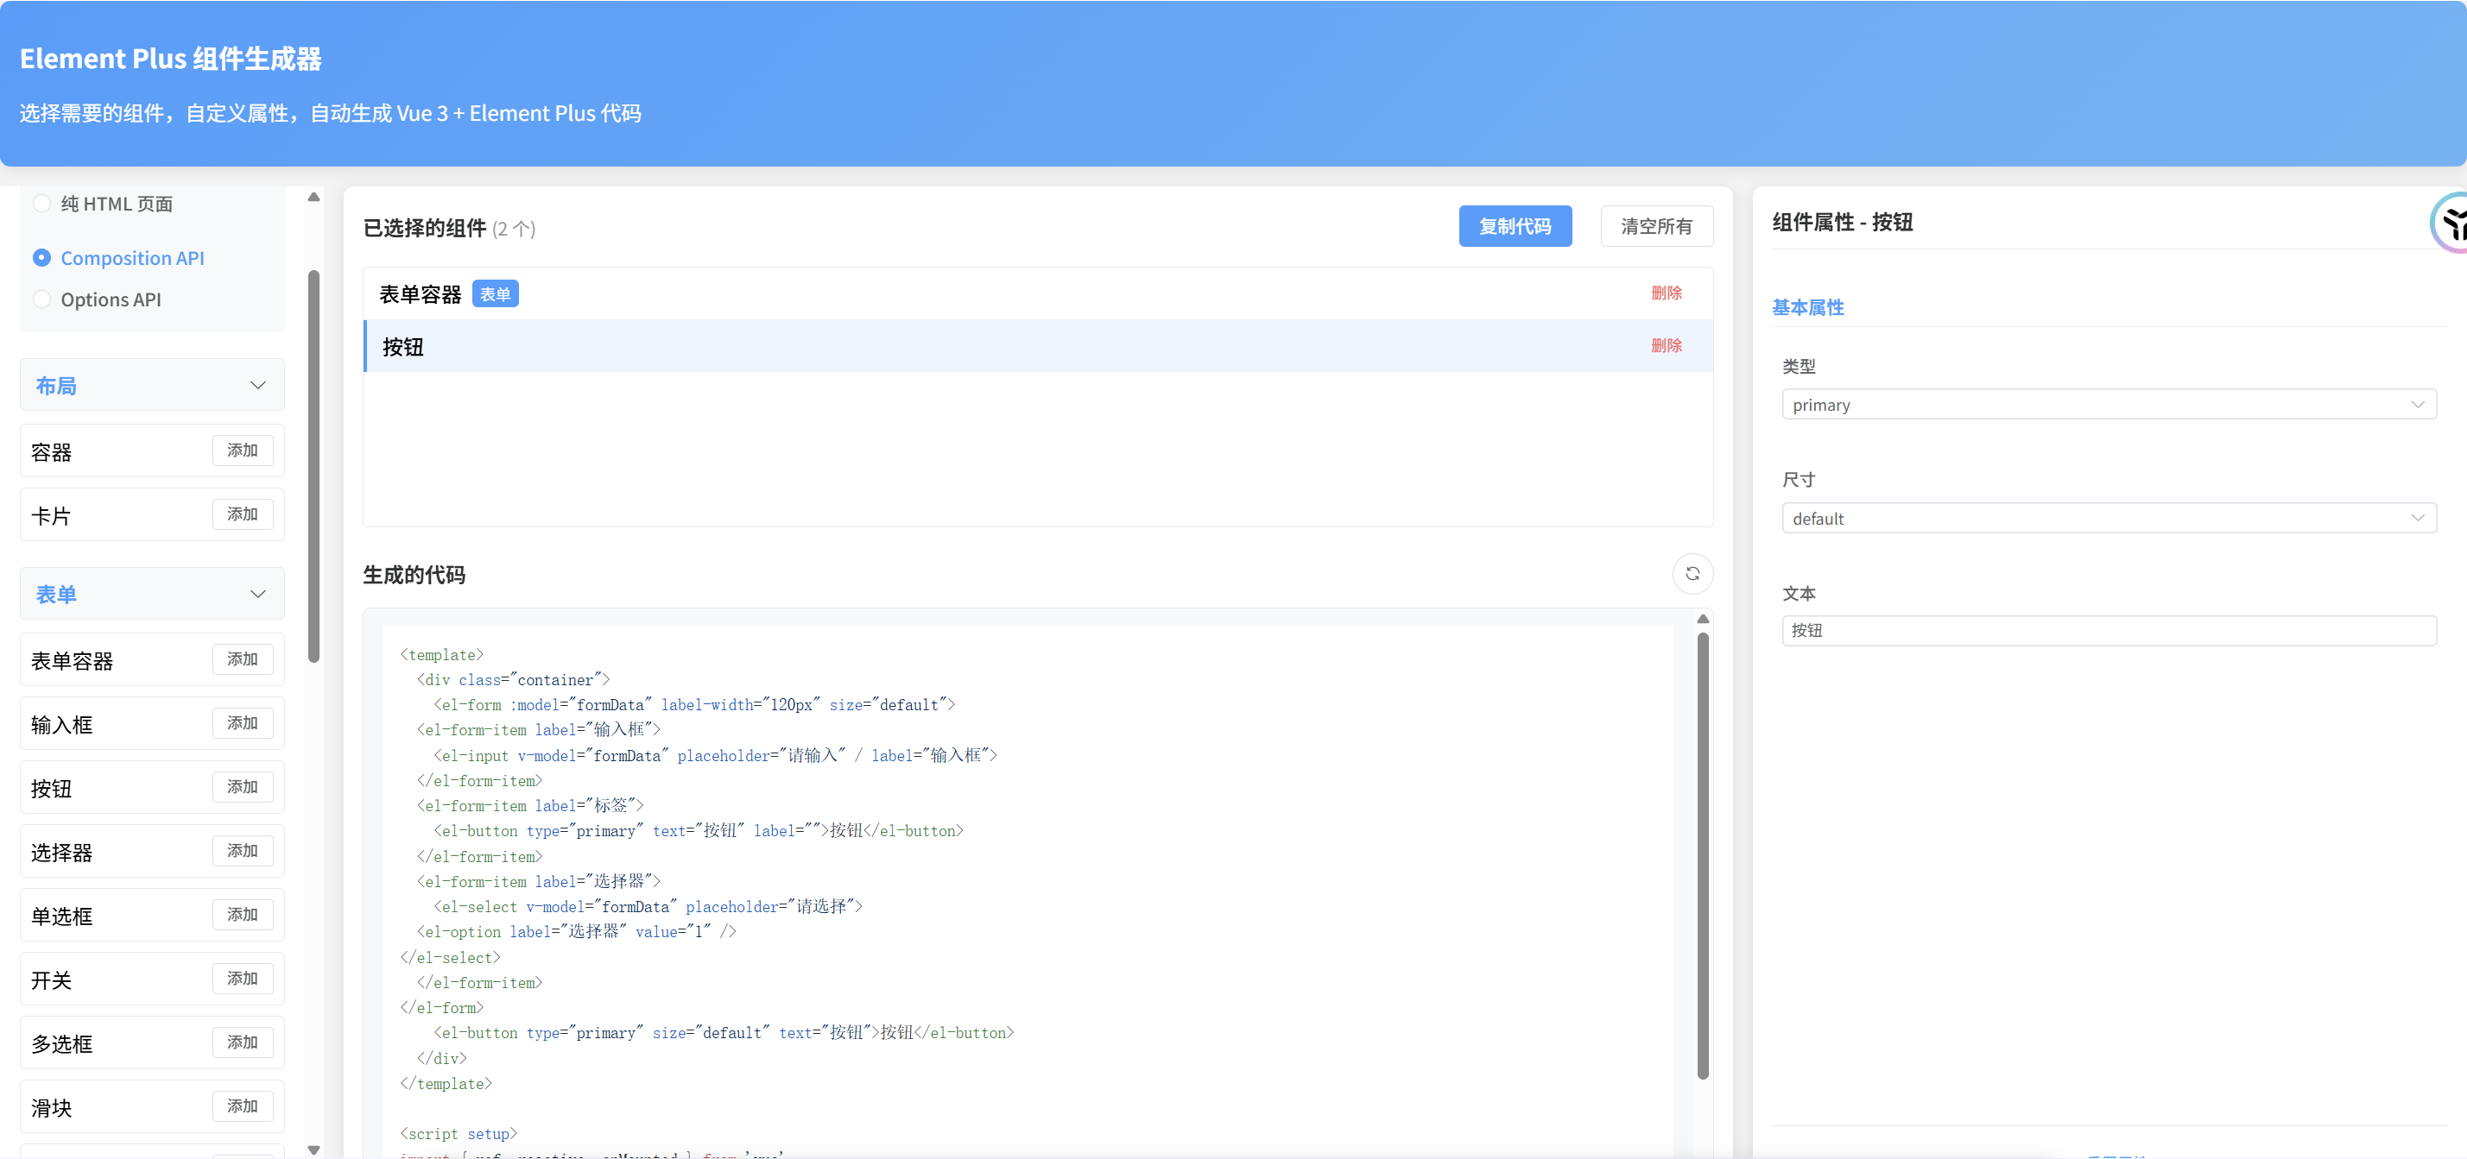Image resolution: width=2467 pixels, height=1159 pixels.
Task: Select the 按钮 row in selected components
Action: point(1037,346)
